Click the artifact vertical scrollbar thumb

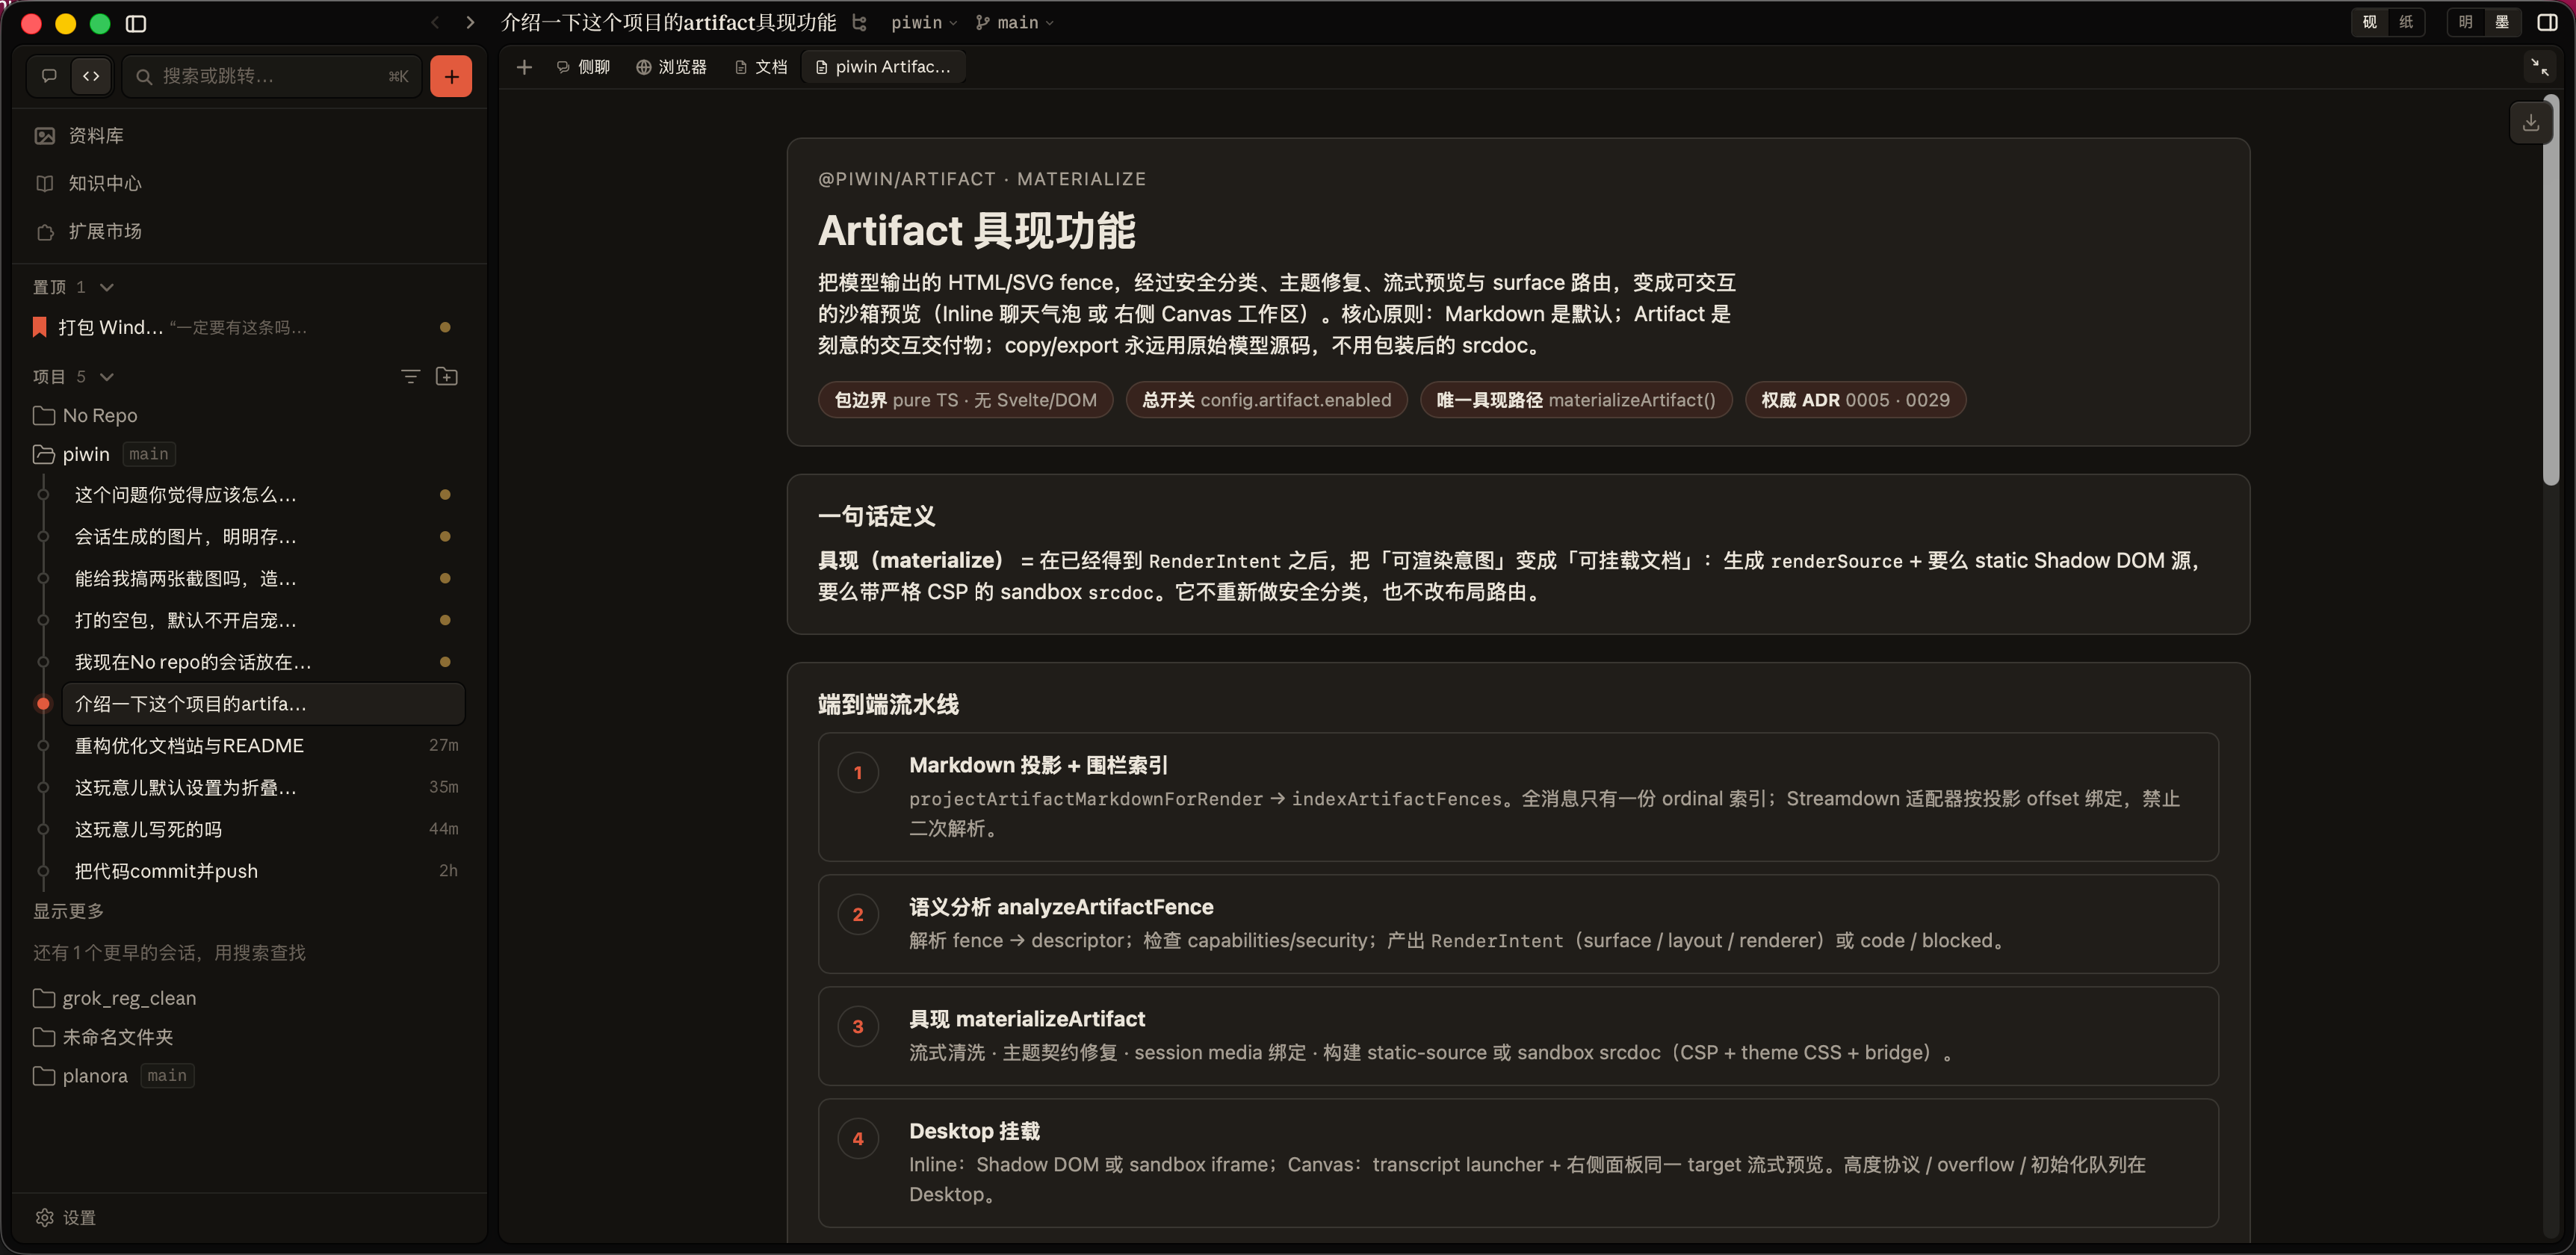pos(2550,290)
